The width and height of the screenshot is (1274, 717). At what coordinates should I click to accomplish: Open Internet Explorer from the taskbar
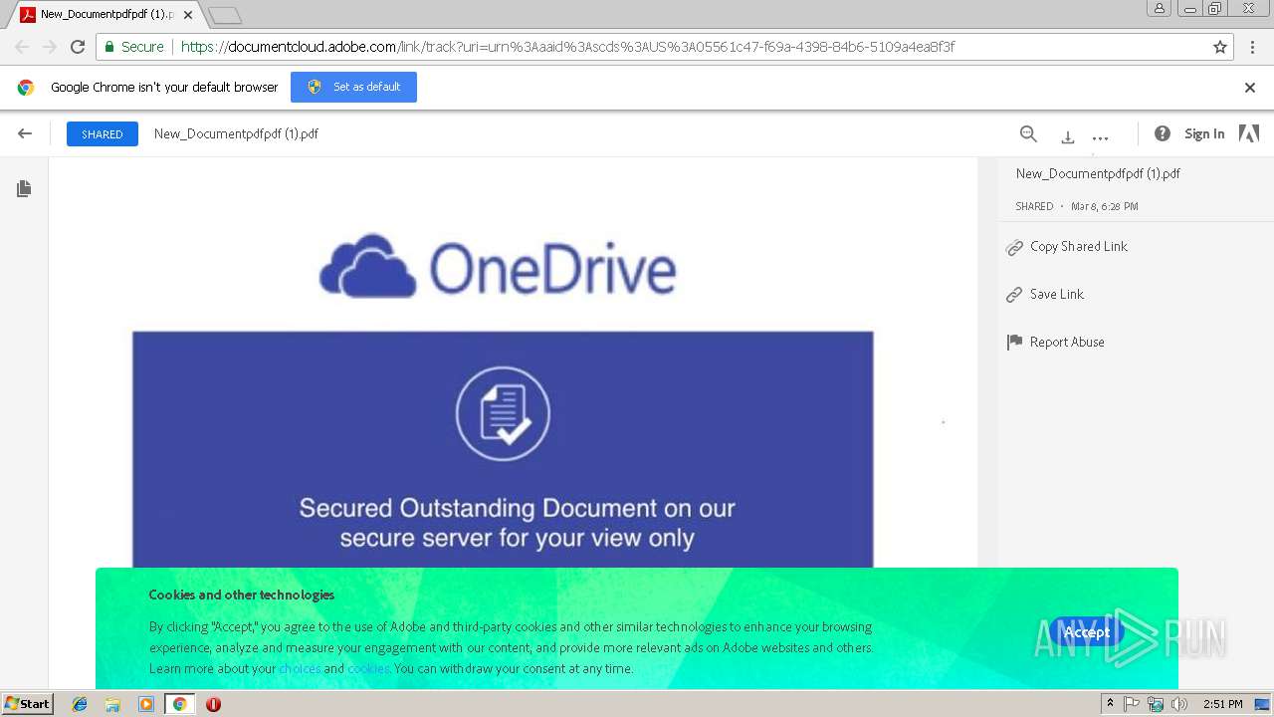pyautogui.click(x=80, y=704)
